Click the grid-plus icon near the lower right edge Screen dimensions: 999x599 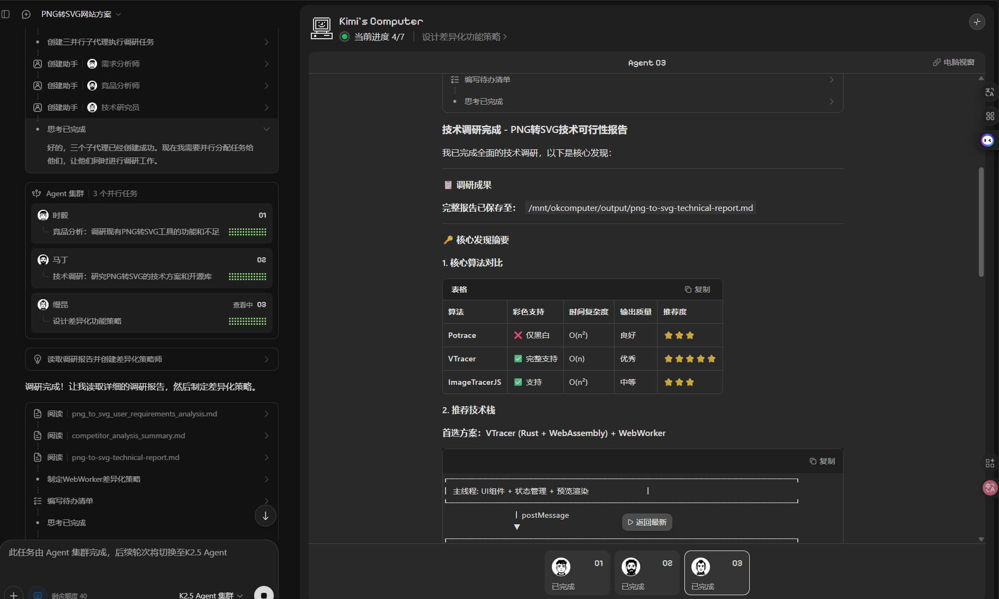[x=990, y=463]
